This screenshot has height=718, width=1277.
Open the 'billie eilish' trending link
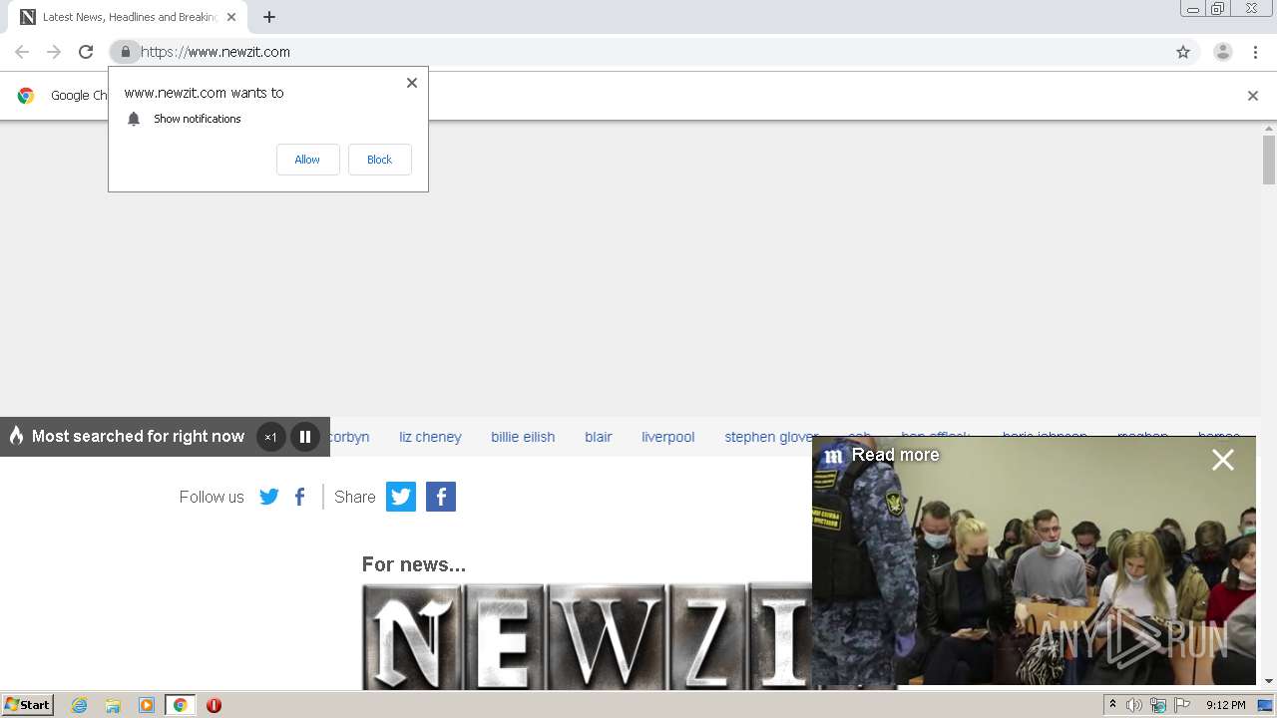pos(523,437)
